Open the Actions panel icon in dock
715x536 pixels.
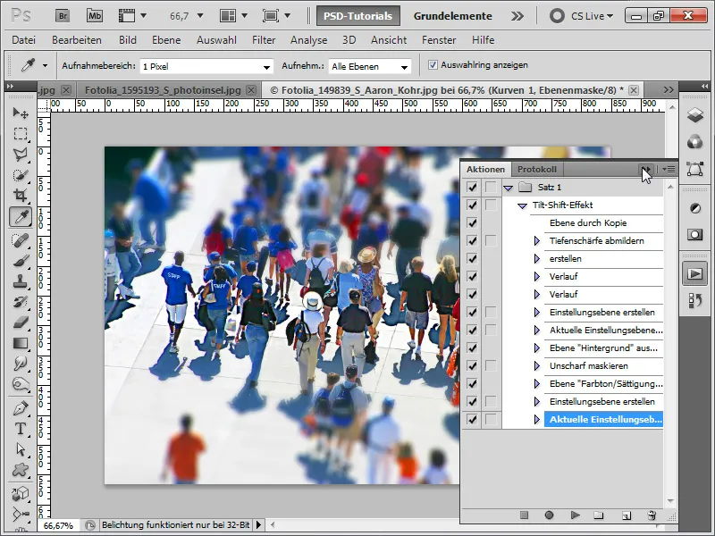[x=695, y=274]
